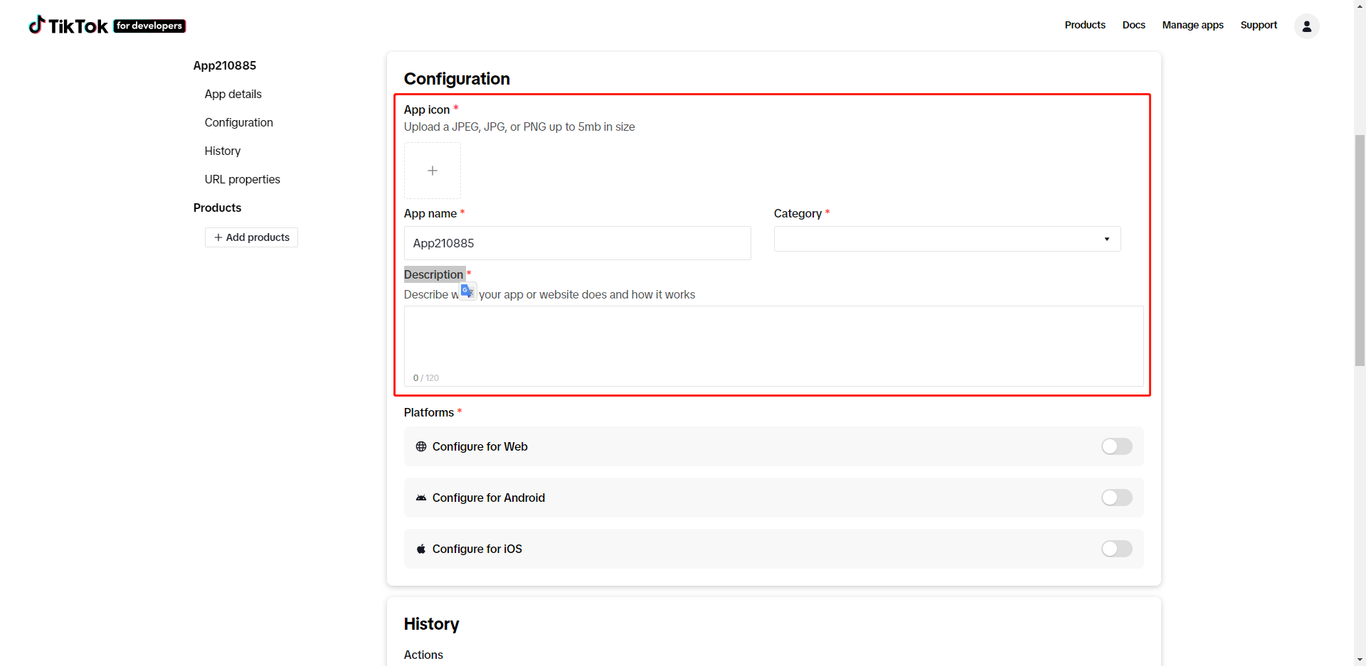Screen dimensions: 1366x666
Task: Click the App210885 sidebar heading
Action: click(225, 65)
